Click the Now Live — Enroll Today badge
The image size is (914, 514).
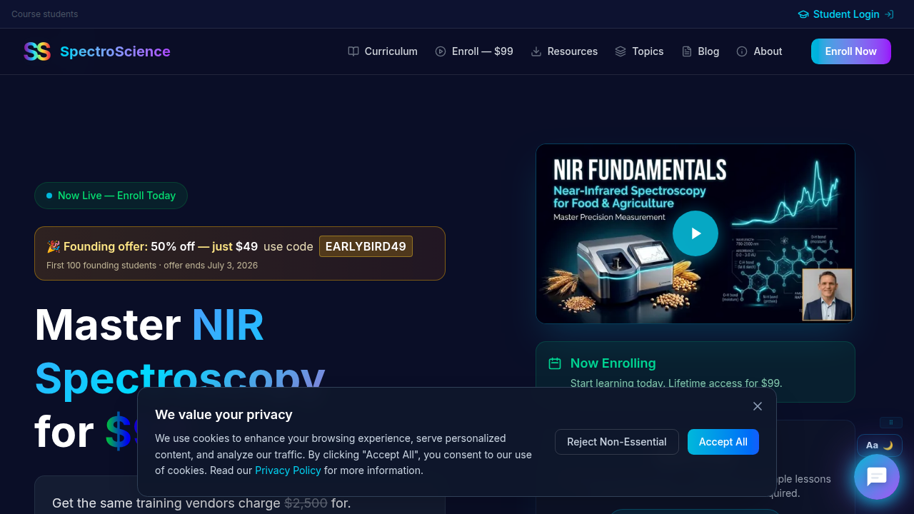point(111,196)
